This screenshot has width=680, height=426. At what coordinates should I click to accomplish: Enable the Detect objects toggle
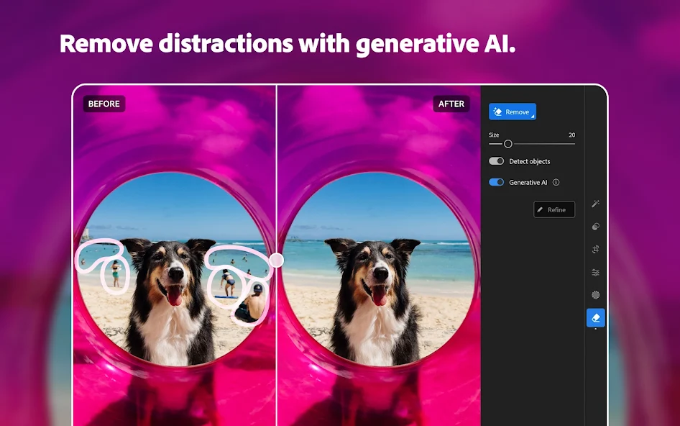point(497,160)
